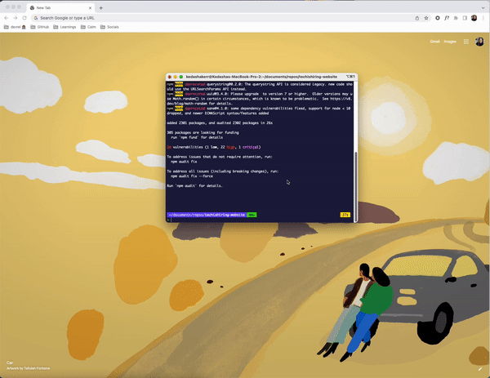The width and height of the screenshot is (490, 378).
Task: Select the New Tab tab
Action: point(60,8)
